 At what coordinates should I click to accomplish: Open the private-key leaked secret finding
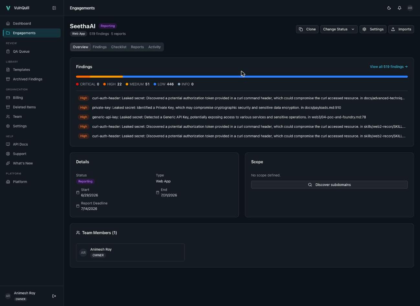pyautogui.click(x=242, y=107)
